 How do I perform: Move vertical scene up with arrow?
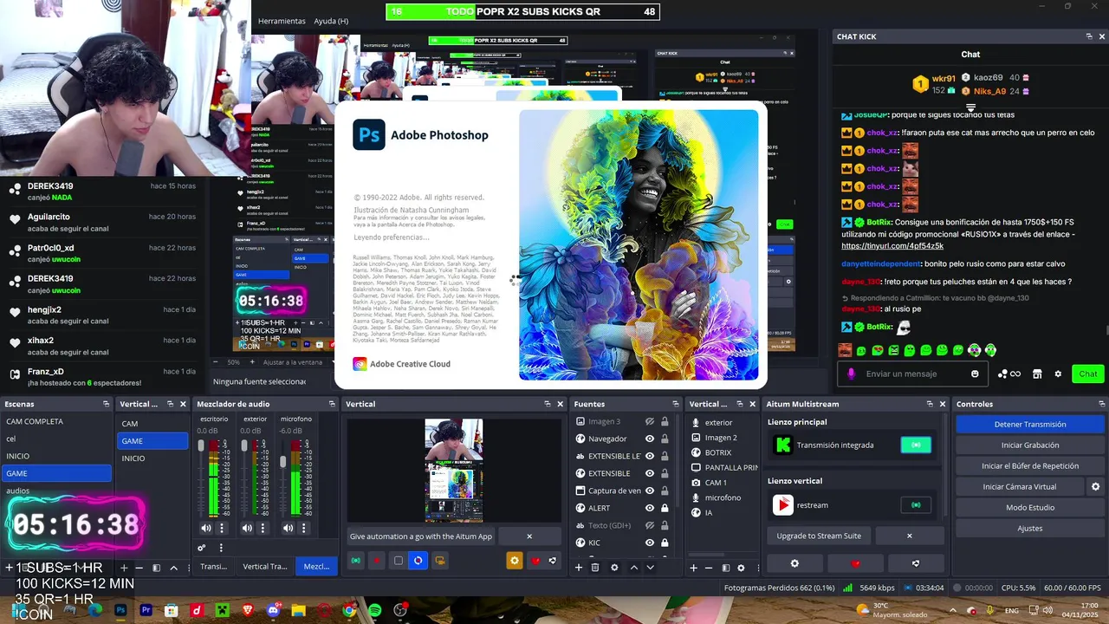click(x=173, y=568)
